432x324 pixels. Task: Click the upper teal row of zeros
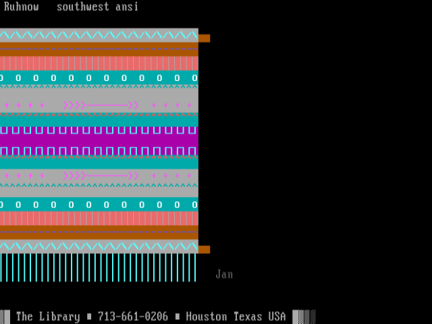pos(99,78)
